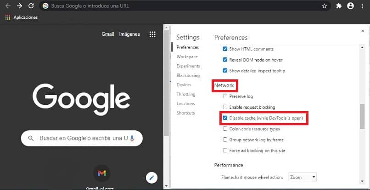Enable the Preserve log checkbox
This screenshot has height=190, width=370.
tap(225, 96)
